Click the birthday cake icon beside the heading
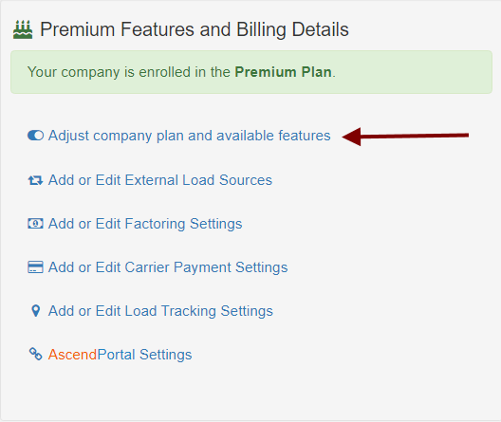 point(23,29)
